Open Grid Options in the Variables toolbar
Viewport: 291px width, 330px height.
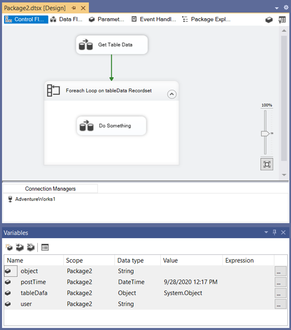45,247
